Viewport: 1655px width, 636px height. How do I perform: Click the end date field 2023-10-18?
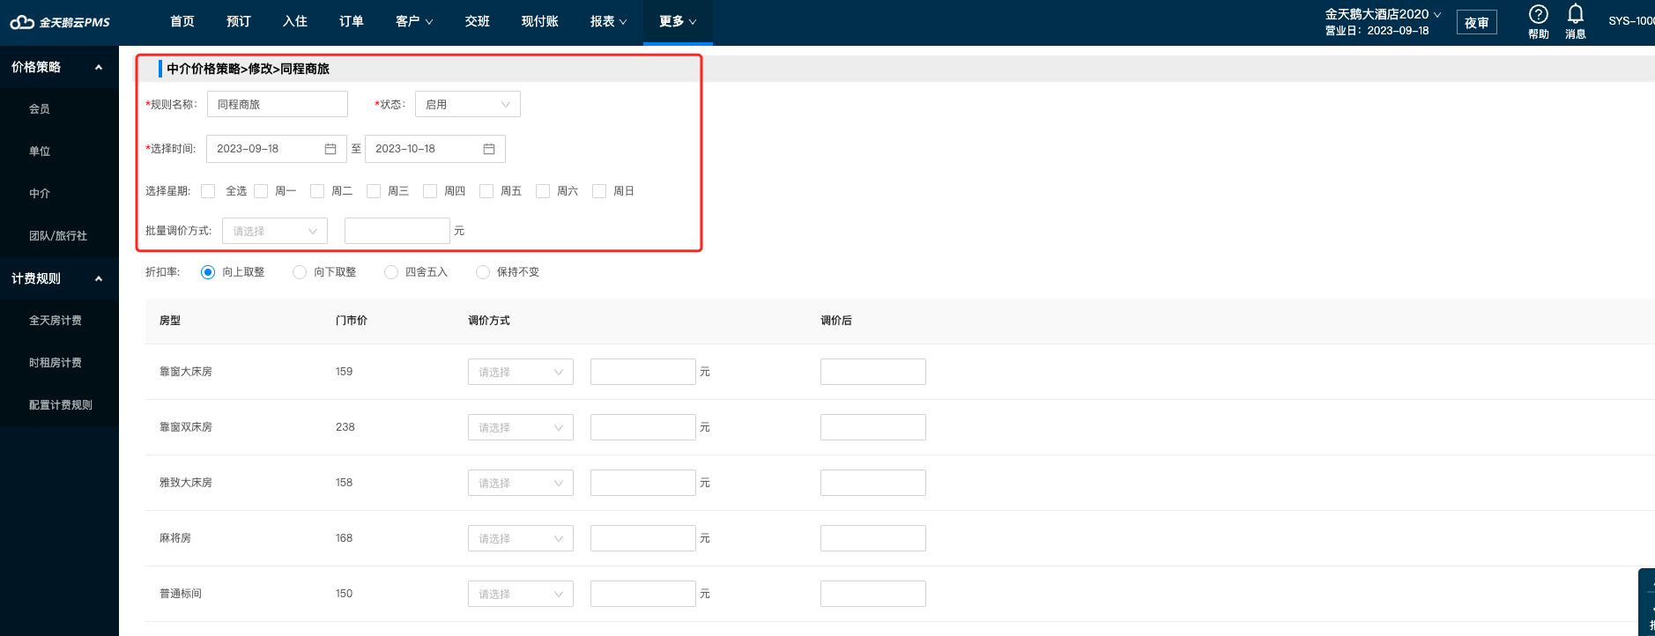tap(435, 149)
